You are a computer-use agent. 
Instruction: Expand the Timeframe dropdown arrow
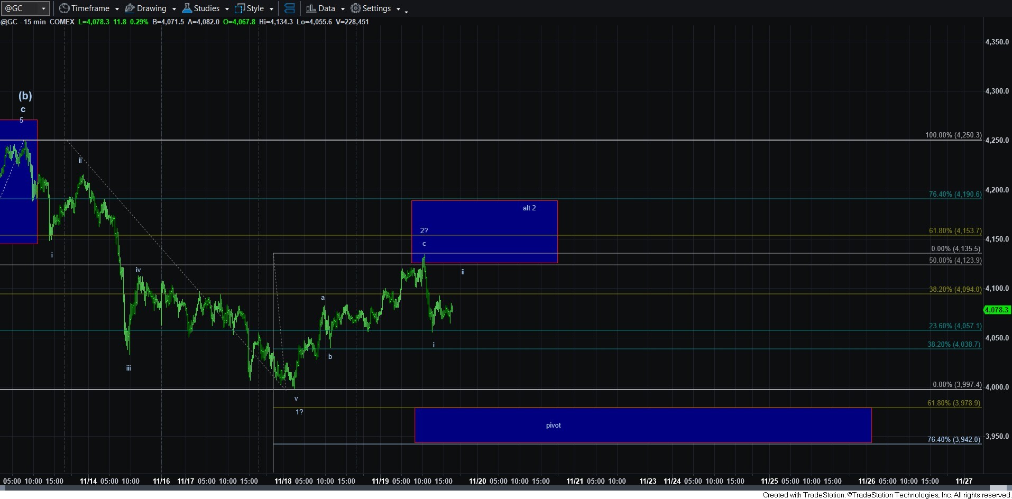click(x=117, y=9)
